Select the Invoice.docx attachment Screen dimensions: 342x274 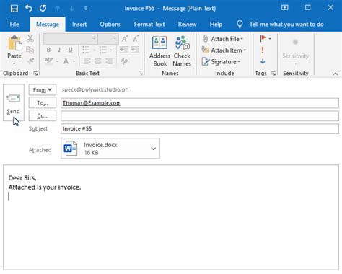[x=110, y=149]
